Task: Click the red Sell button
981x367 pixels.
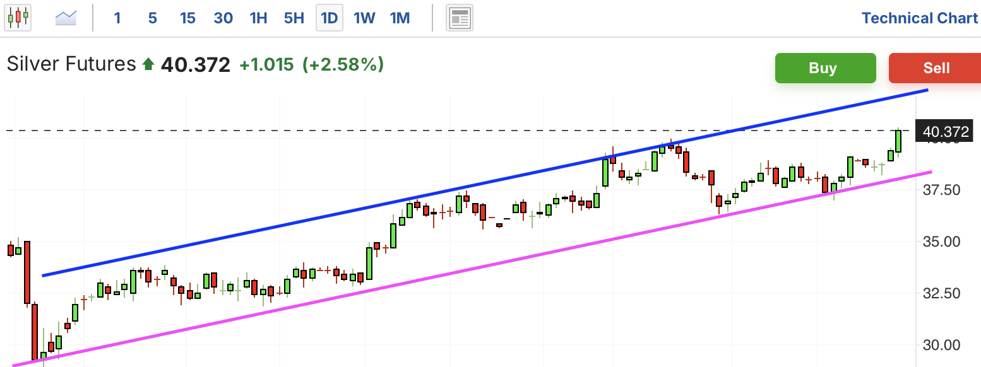Action: tap(936, 68)
